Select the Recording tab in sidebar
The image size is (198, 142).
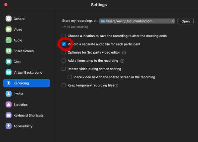coord(26,83)
